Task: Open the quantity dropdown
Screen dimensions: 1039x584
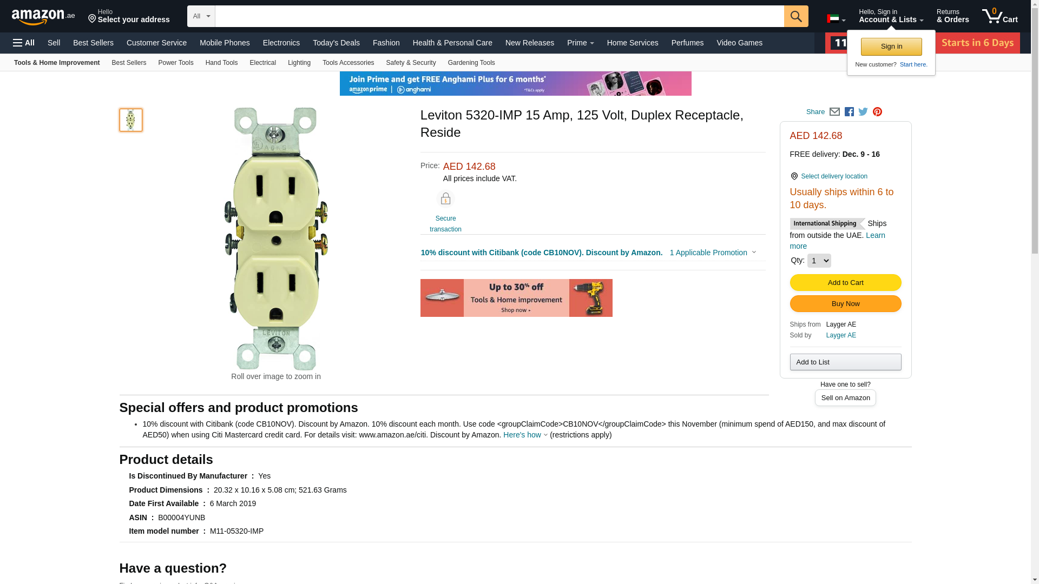Action: [819, 261]
